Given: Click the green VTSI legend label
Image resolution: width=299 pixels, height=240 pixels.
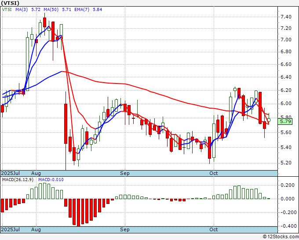Looking at the screenshot, I should 7,10.
